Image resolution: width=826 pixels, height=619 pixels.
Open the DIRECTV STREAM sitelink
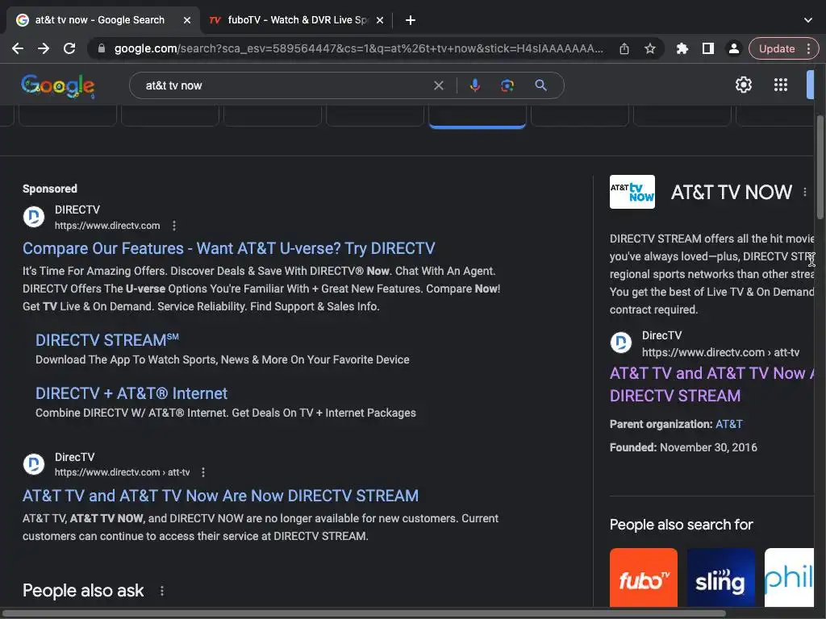click(x=107, y=340)
